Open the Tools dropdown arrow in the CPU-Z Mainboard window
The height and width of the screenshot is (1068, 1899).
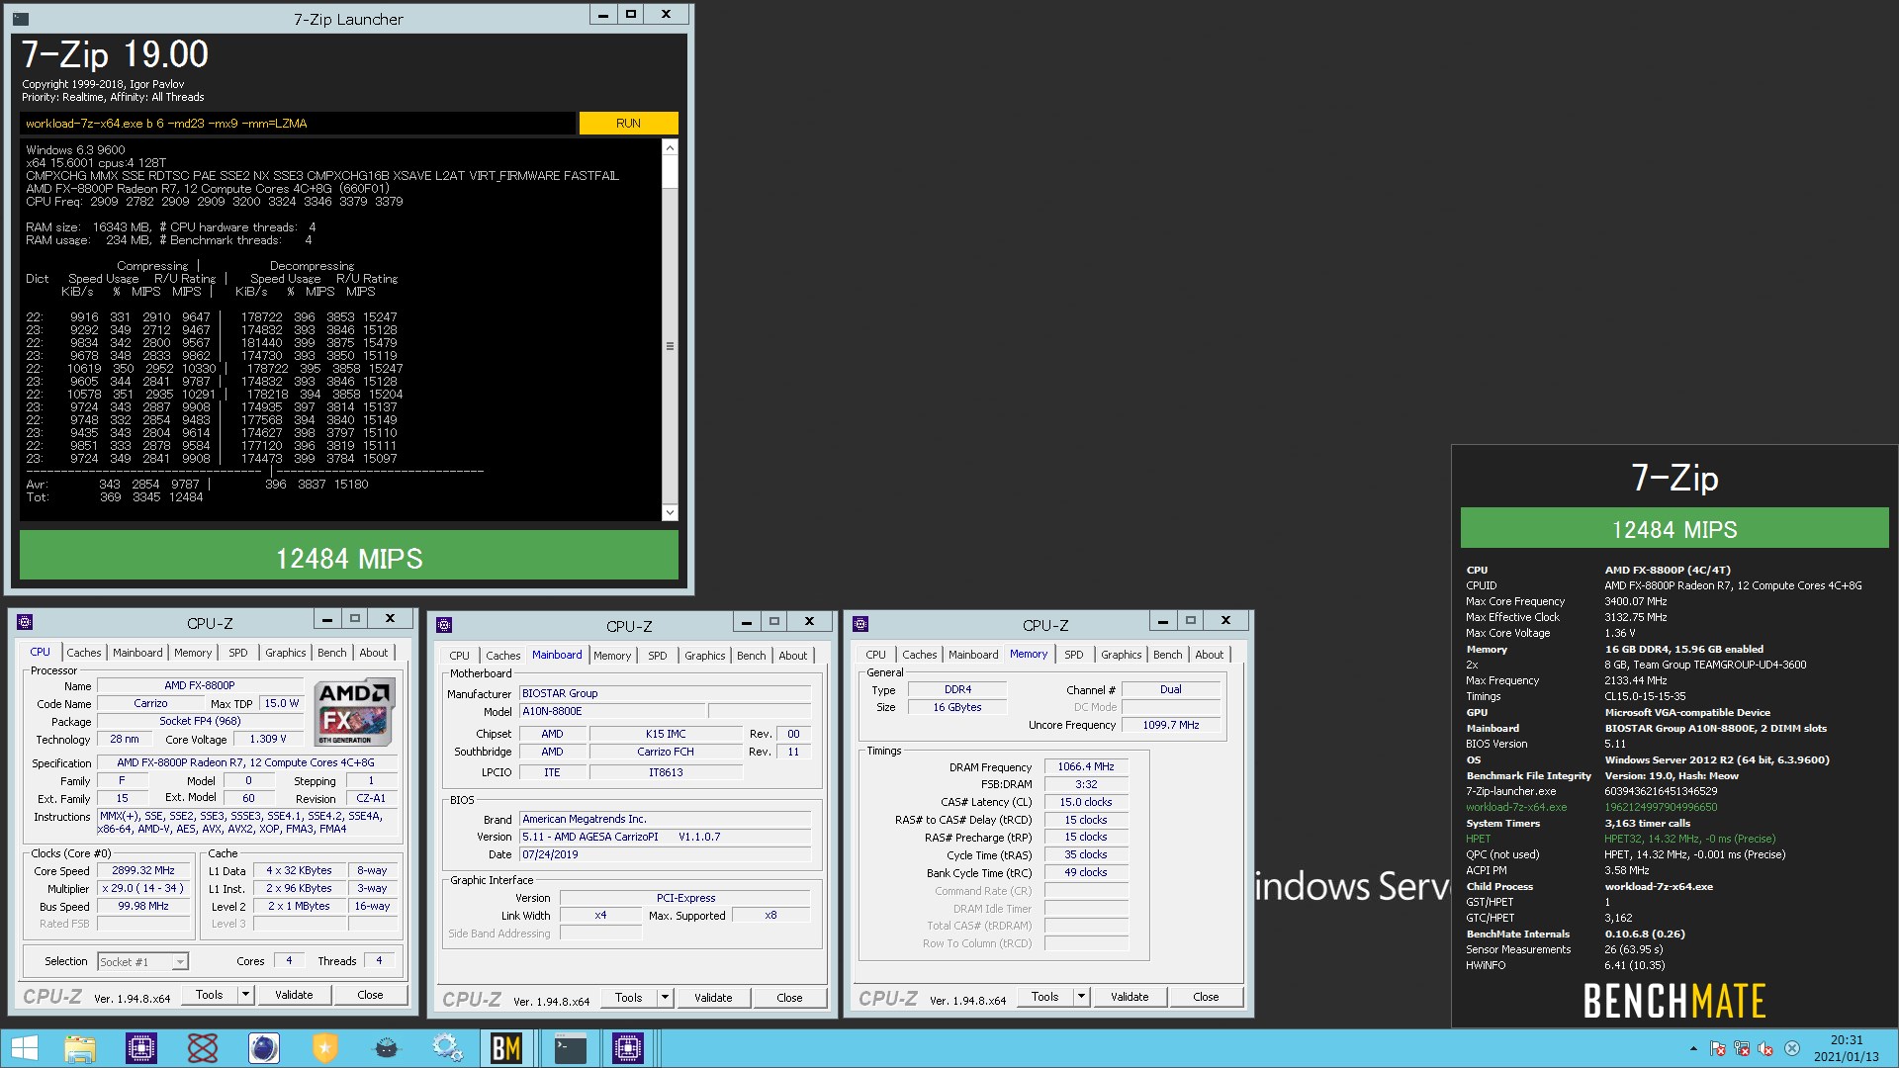click(666, 998)
